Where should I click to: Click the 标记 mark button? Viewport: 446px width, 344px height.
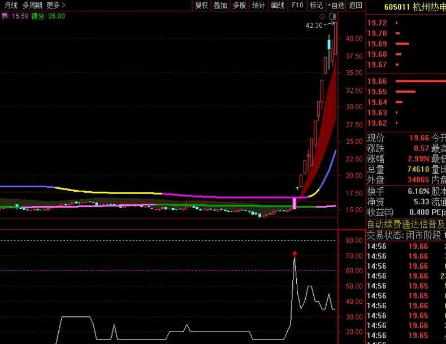317,5
